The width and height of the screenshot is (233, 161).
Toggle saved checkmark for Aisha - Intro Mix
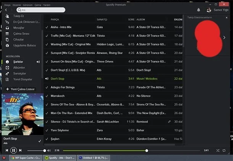47,27
